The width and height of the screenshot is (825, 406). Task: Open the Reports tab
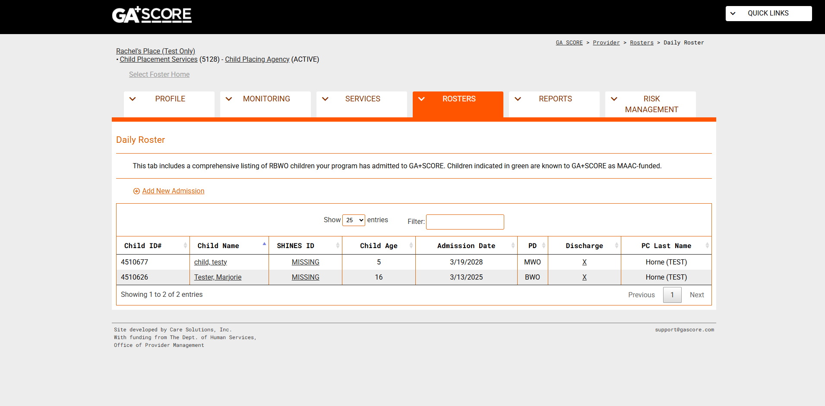tap(555, 99)
